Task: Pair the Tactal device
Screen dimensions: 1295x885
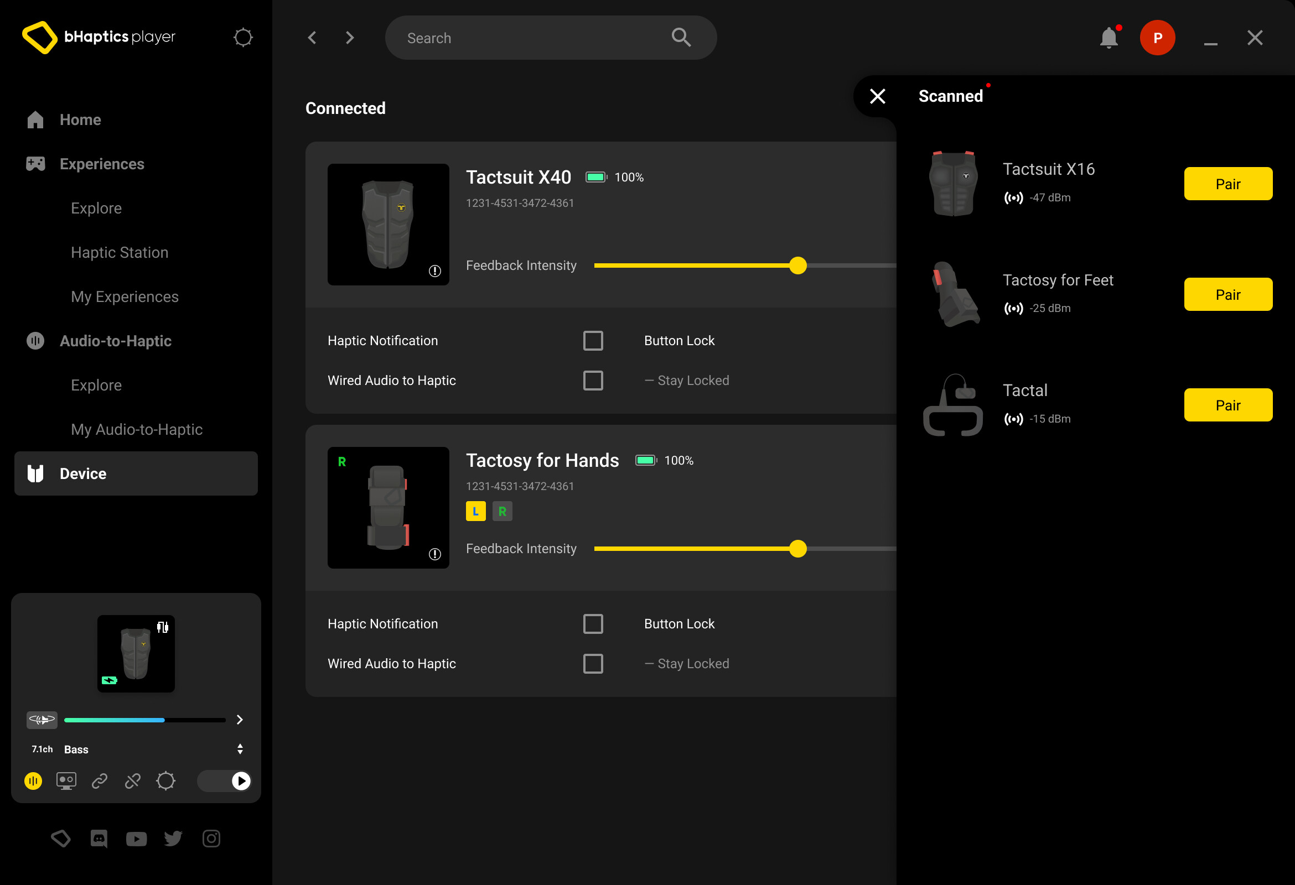Action: tap(1228, 405)
